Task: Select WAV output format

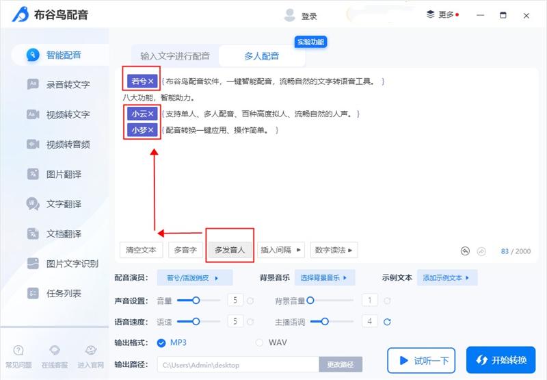Action: pyautogui.click(x=259, y=342)
